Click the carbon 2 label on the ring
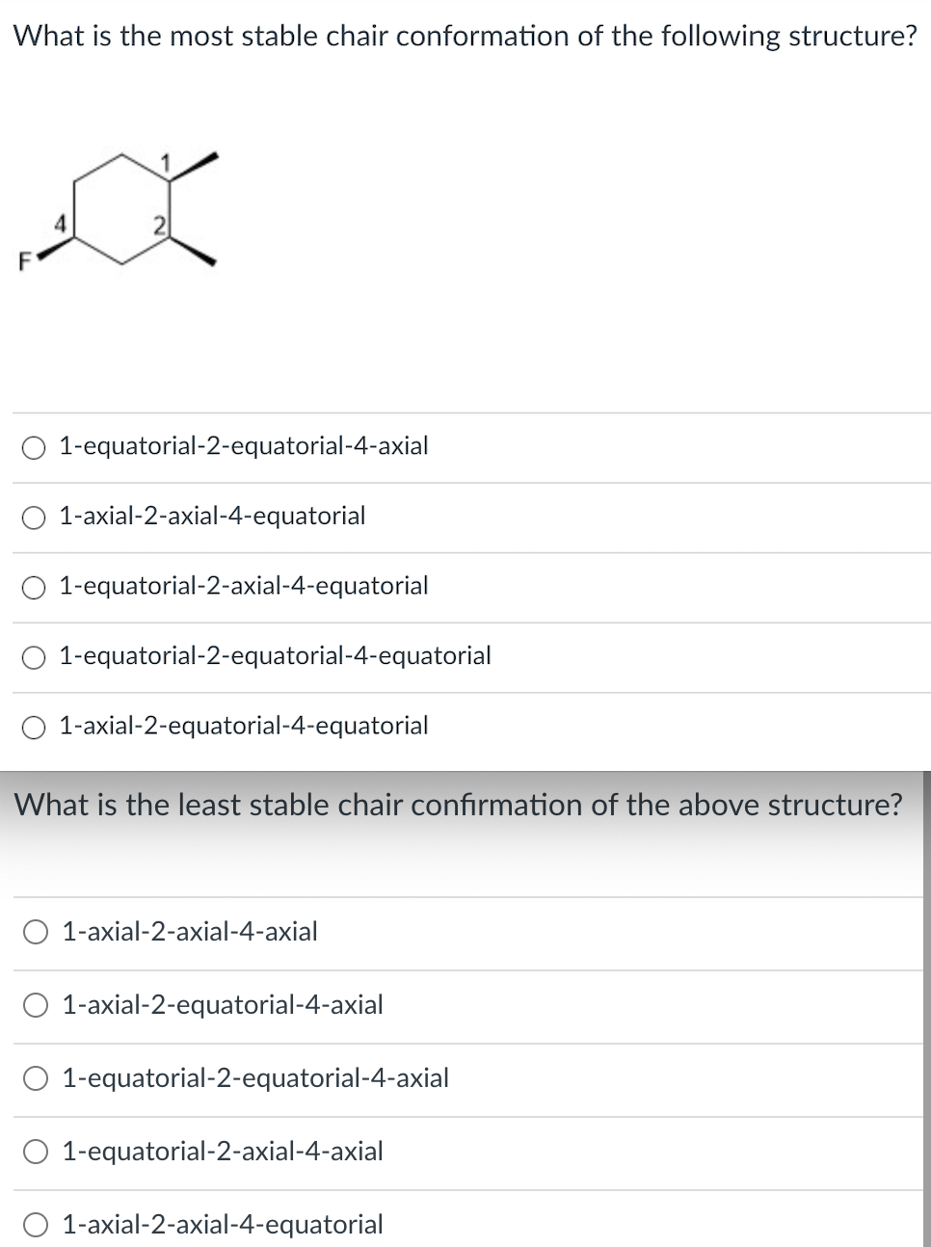Screen dimensions: 931x1247 159,224
